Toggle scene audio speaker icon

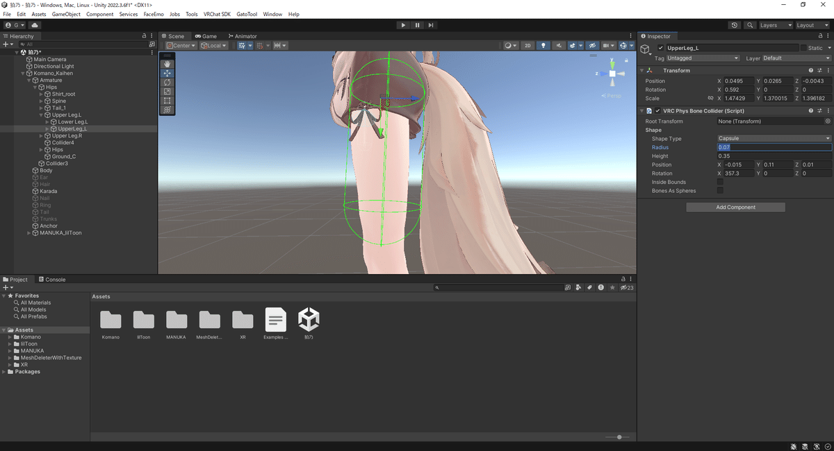tap(558, 46)
